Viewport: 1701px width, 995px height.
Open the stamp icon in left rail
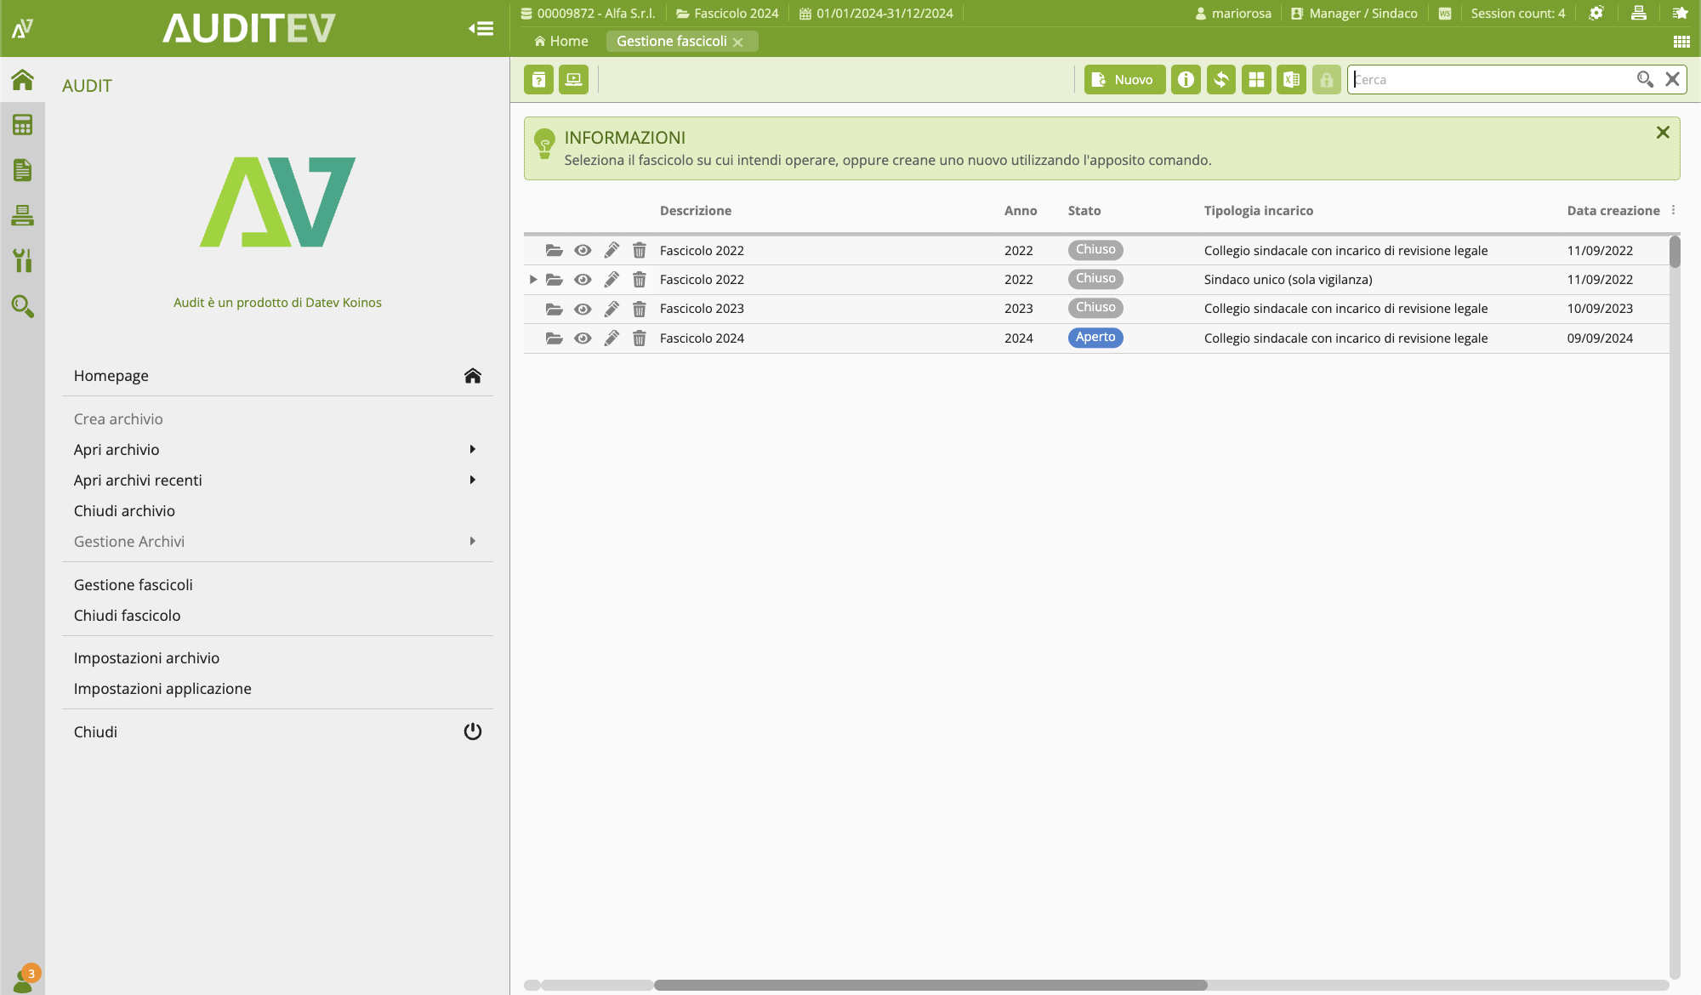[22, 215]
